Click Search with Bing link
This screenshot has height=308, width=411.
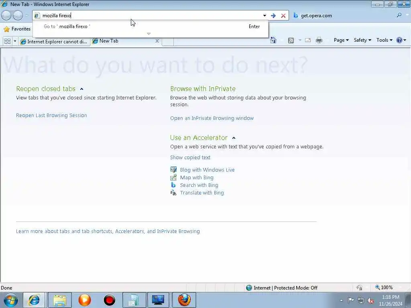click(x=199, y=185)
